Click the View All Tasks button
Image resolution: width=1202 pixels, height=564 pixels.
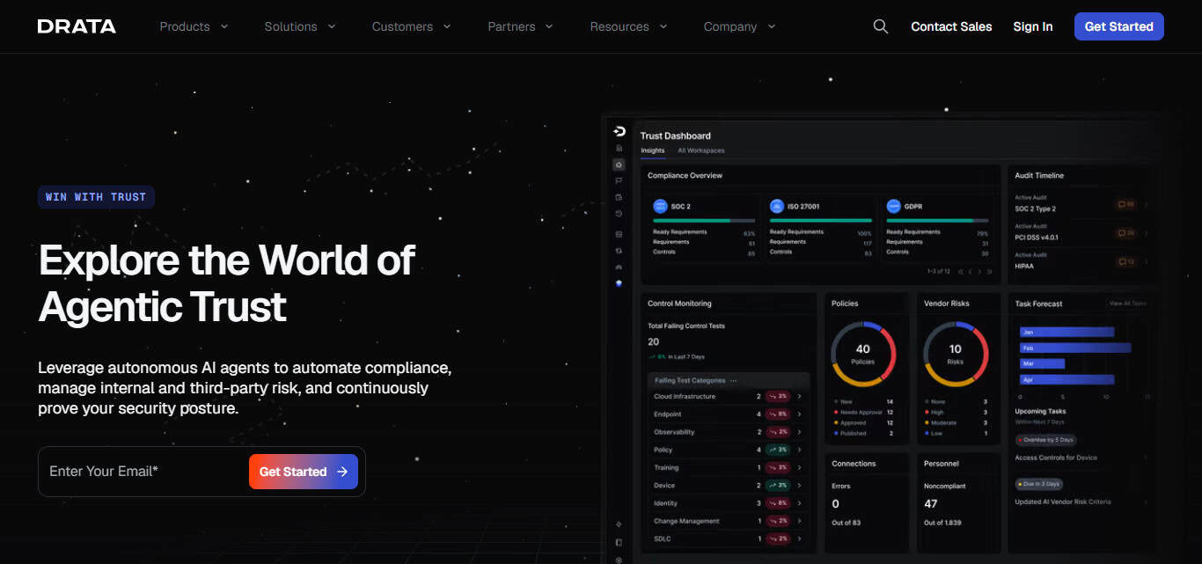[x=1127, y=304]
